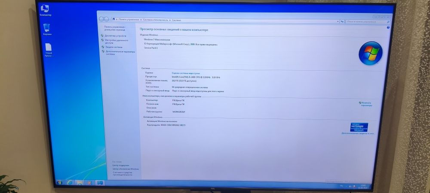Click the taskbar clock and date

pyautogui.click(x=363, y=186)
